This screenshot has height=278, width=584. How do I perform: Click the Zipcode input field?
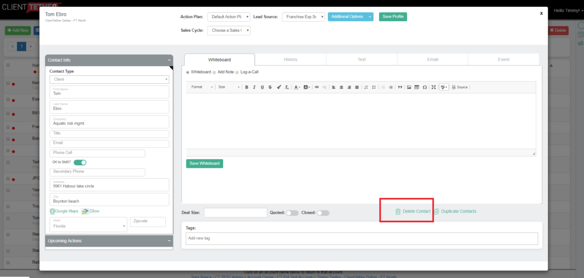[148, 222]
